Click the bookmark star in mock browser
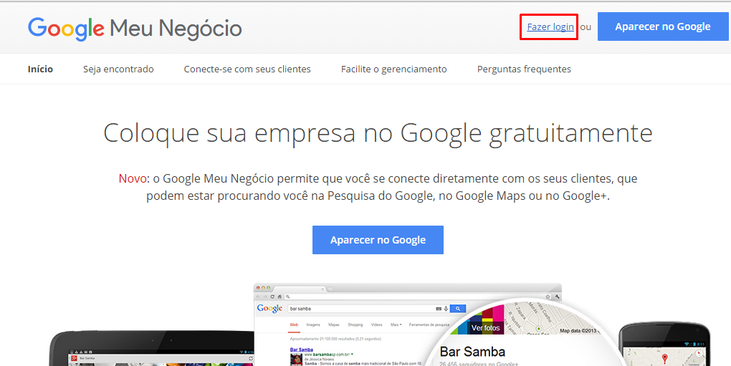The width and height of the screenshot is (731, 366). [548, 297]
